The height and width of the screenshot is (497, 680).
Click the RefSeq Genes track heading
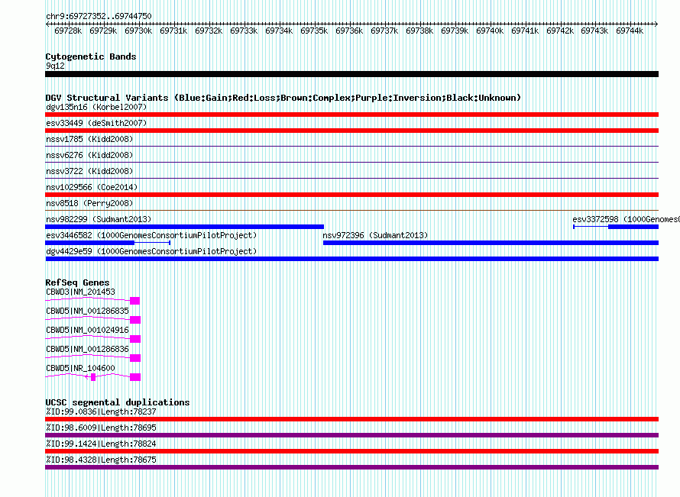78,282
